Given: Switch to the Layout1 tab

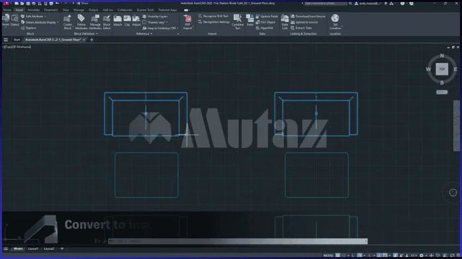Looking at the screenshot, I should coord(33,248).
